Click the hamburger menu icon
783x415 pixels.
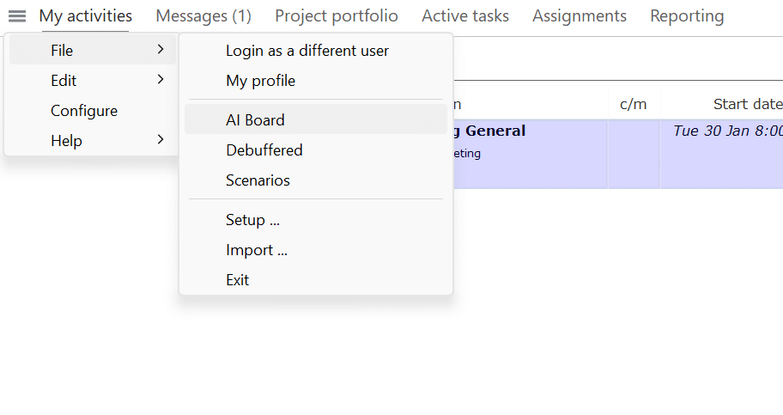[17, 16]
